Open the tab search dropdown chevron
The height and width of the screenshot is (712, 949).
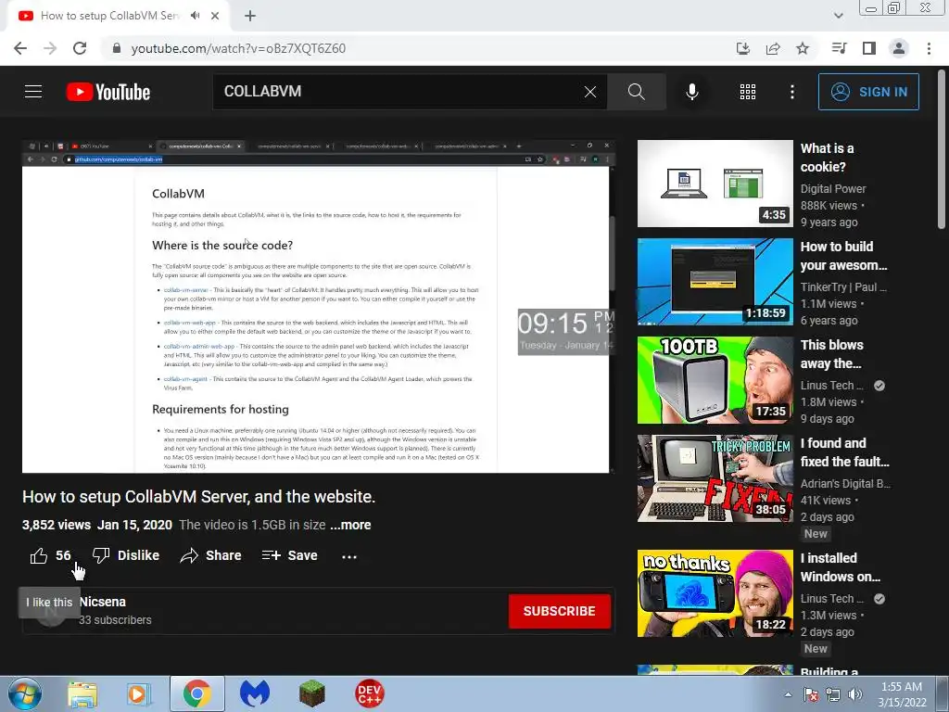838,16
